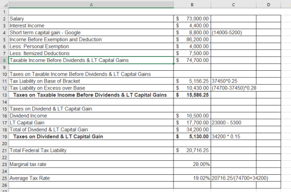The width and height of the screenshot is (291, 192).
Task: Select row 13 header
Action: (4, 95)
